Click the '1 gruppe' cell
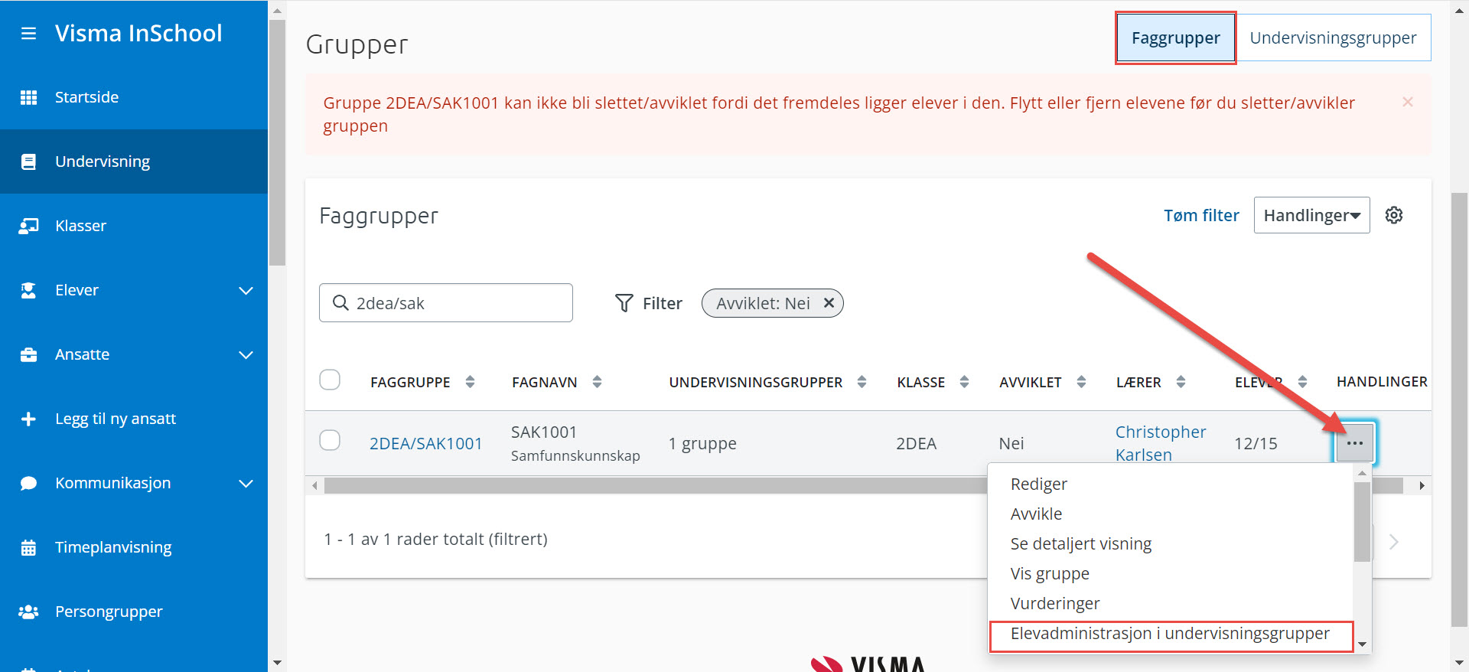This screenshot has height=672, width=1469. [x=702, y=444]
